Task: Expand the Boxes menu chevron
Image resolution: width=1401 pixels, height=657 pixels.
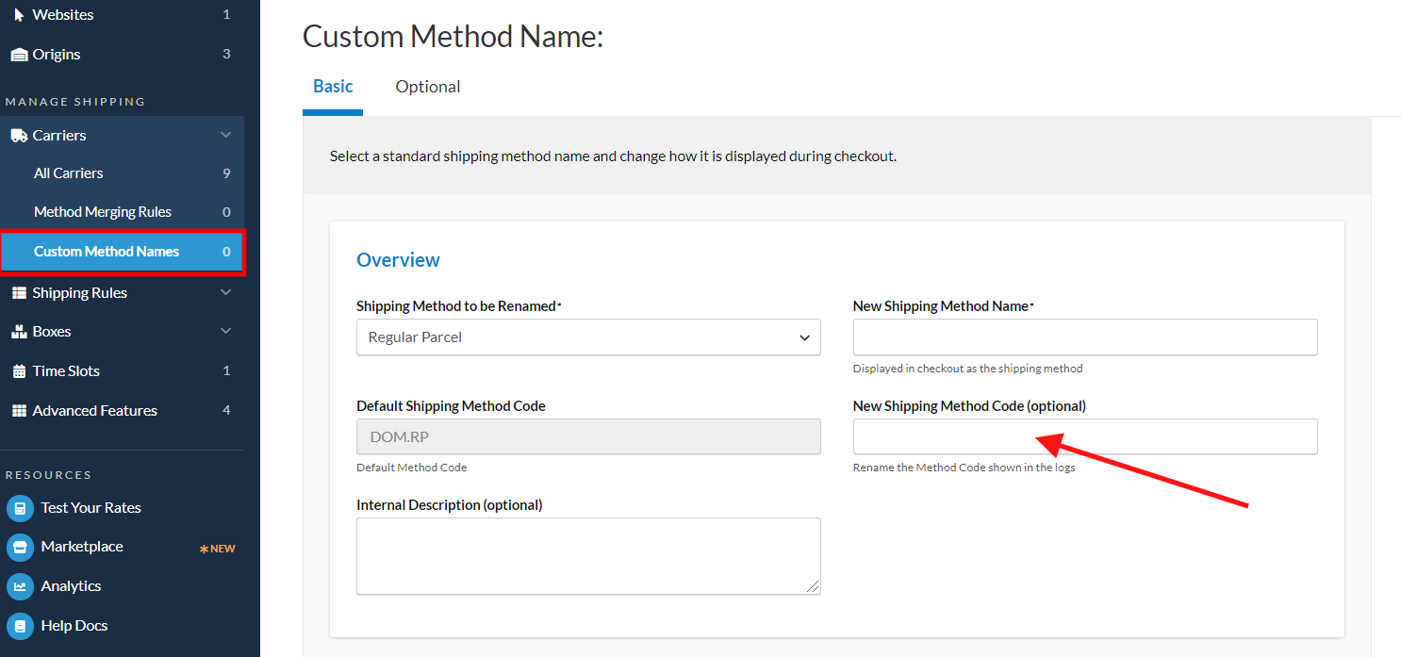Action: pyautogui.click(x=225, y=332)
